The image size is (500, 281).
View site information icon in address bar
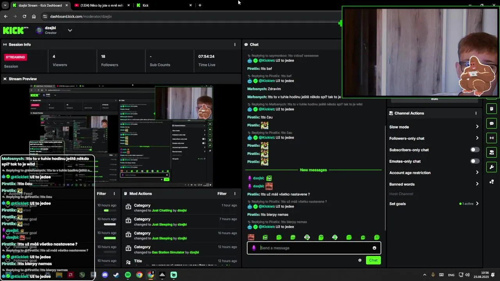point(45,16)
